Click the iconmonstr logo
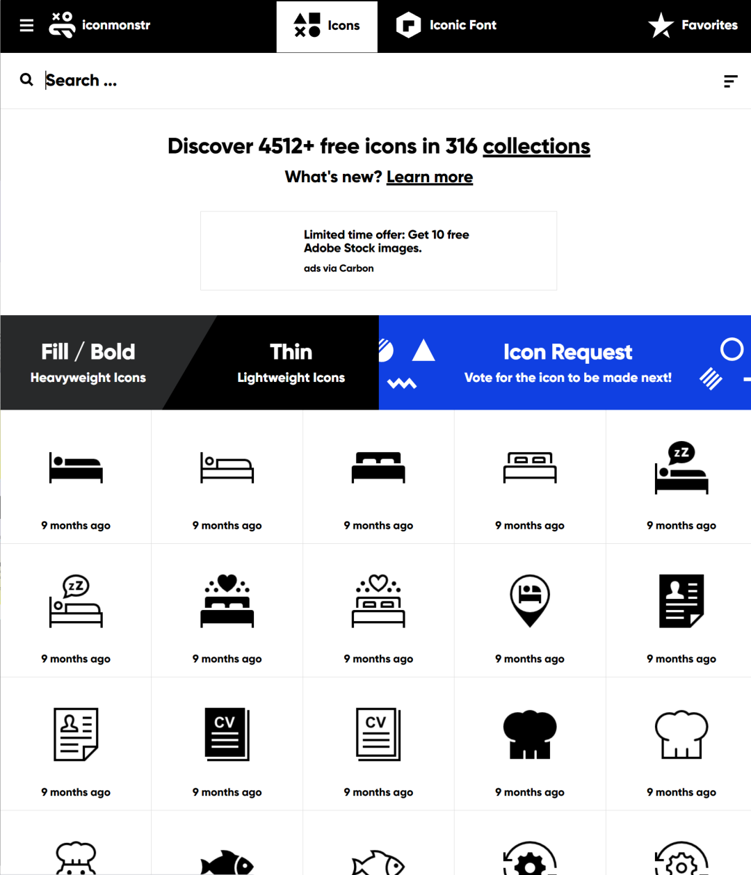Image resolution: width=751 pixels, height=875 pixels. 99,25
